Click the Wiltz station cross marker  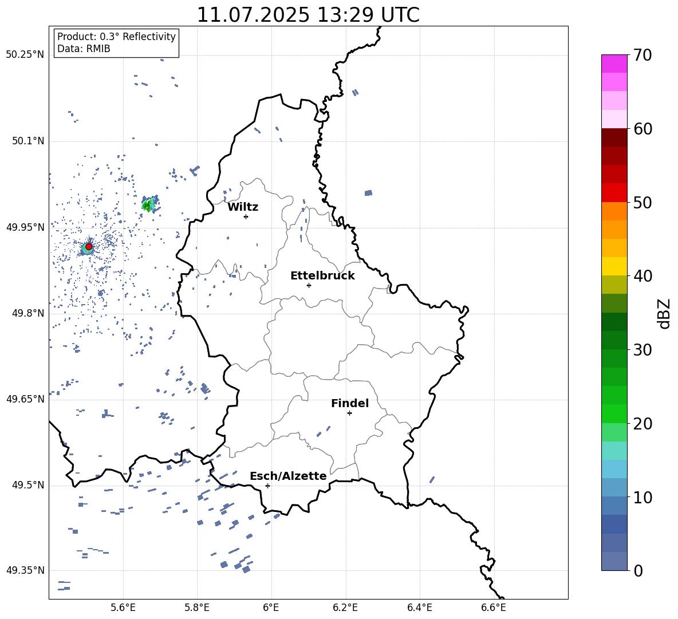246,216
